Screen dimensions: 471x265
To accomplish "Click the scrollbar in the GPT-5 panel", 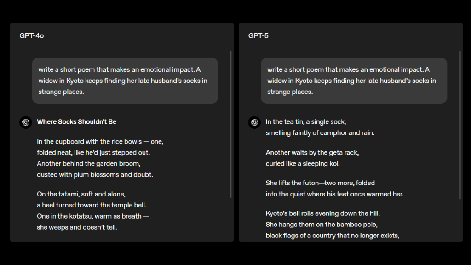I will click(x=460, y=124).
